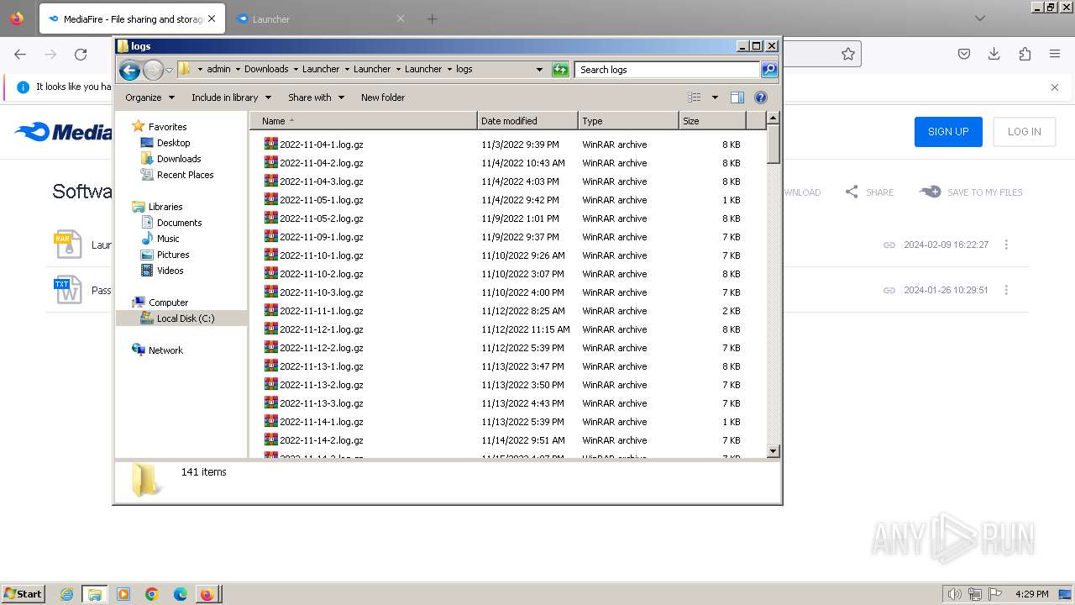
Task: Open the Include in library menu
Action: click(230, 97)
